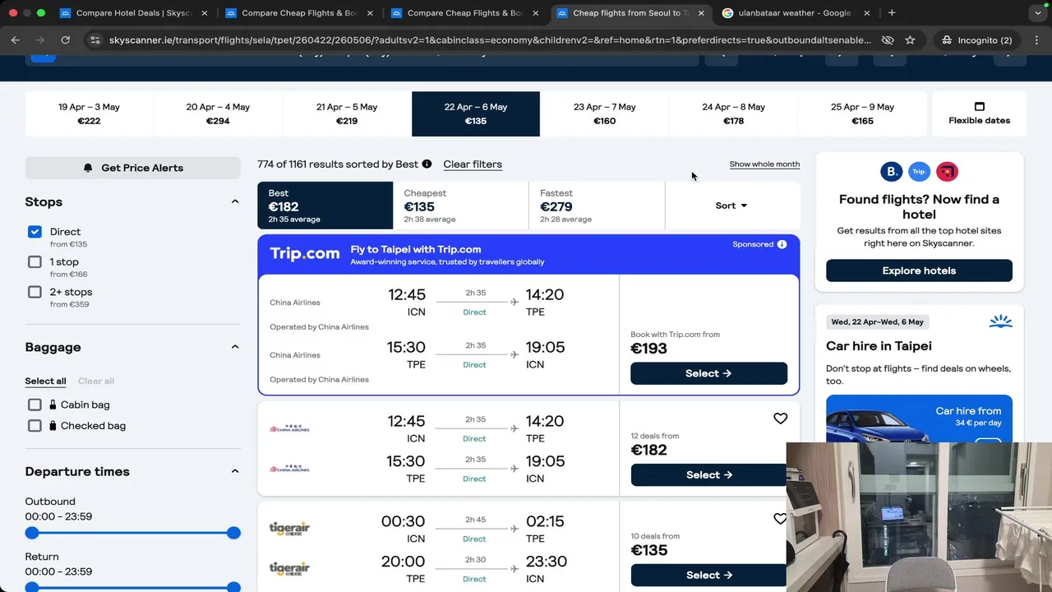Reload the page with refresh icon
This screenshot has width=1052, height=592.
[65, 39]
